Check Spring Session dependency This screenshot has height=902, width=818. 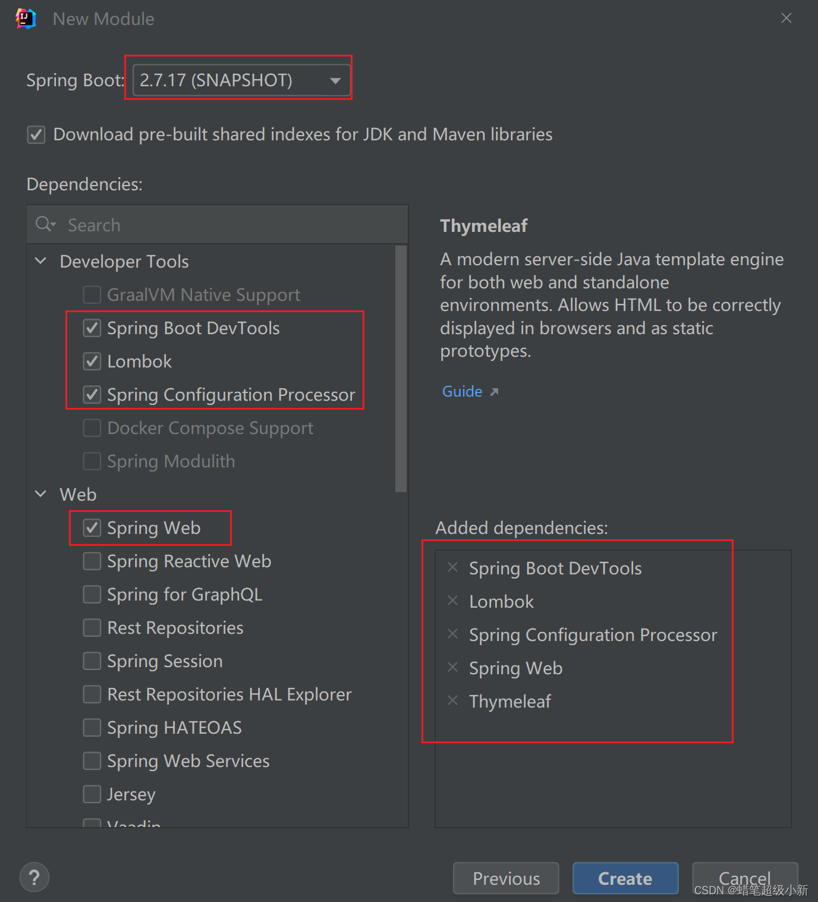pos(92,661)
